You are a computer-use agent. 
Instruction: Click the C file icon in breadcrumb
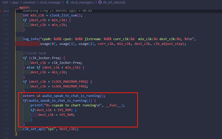coord(67,2)
